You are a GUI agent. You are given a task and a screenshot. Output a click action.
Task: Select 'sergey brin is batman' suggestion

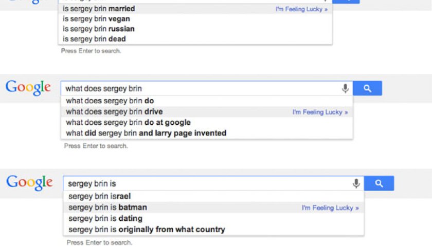pos(107,207)
